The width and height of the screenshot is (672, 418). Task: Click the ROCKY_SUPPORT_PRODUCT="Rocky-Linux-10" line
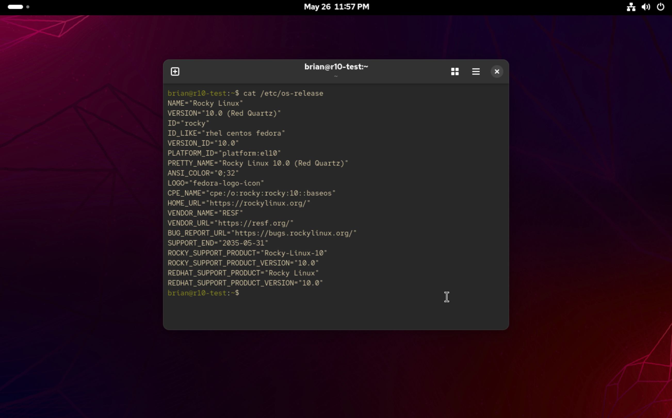click(247, 253)
